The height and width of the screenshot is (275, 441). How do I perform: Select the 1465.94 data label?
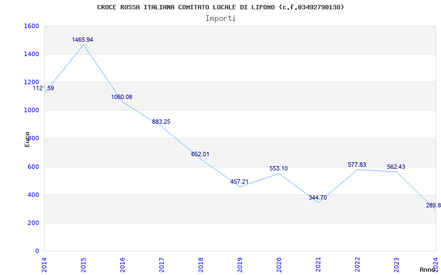[x=82, y=40]
